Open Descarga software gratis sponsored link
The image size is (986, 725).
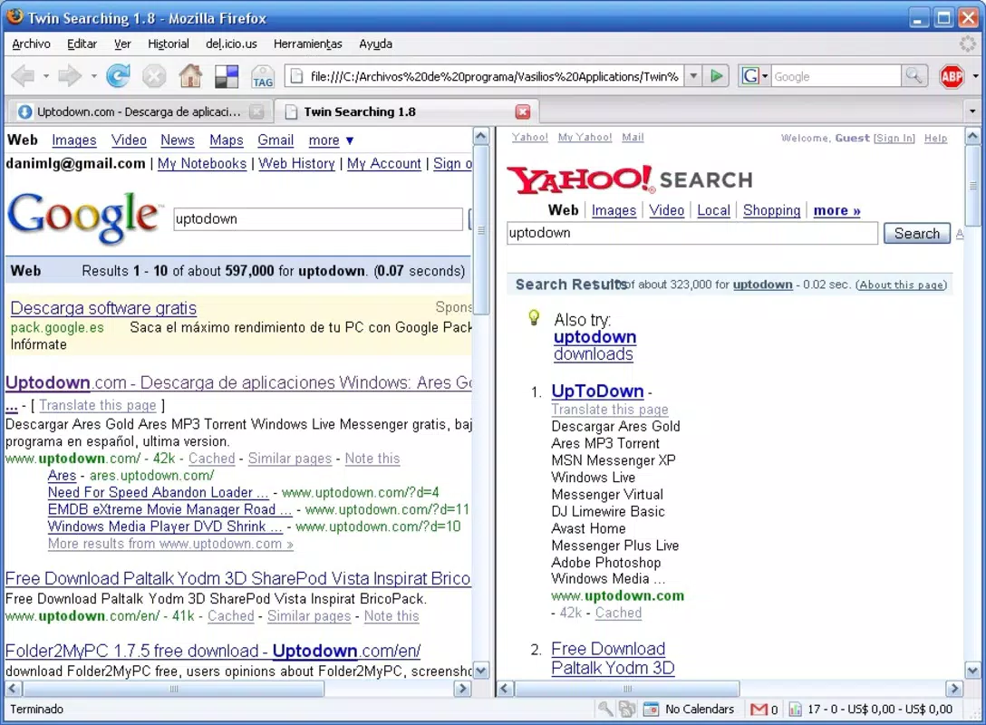click(x=103, y=308)
